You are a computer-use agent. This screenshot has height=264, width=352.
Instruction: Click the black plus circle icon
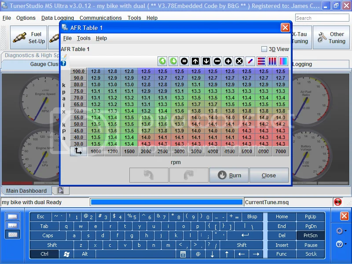tap(228, 61)
